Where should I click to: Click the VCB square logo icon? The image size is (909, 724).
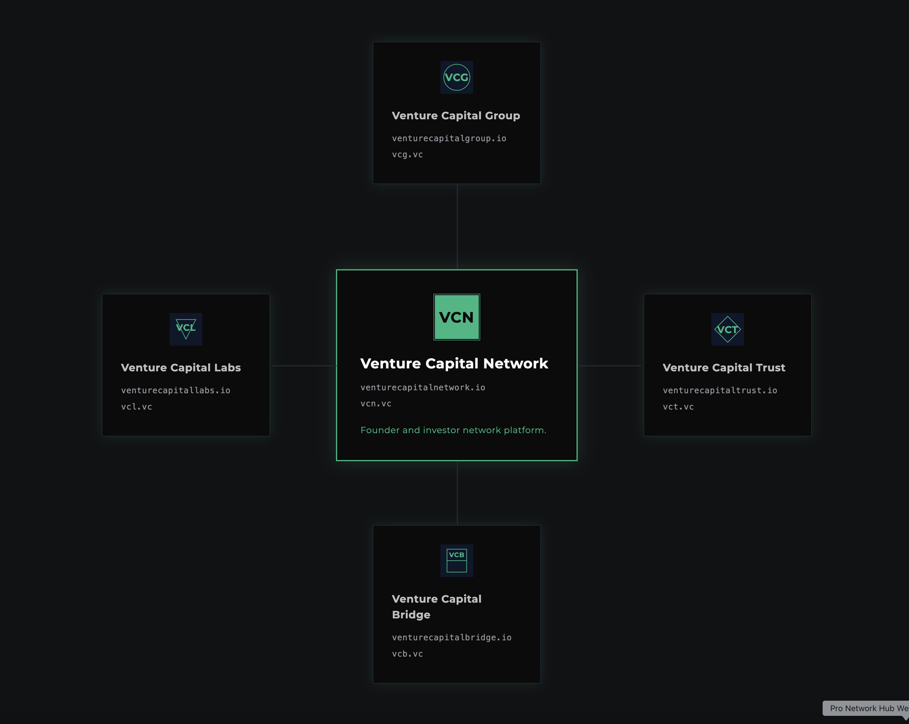457,560
